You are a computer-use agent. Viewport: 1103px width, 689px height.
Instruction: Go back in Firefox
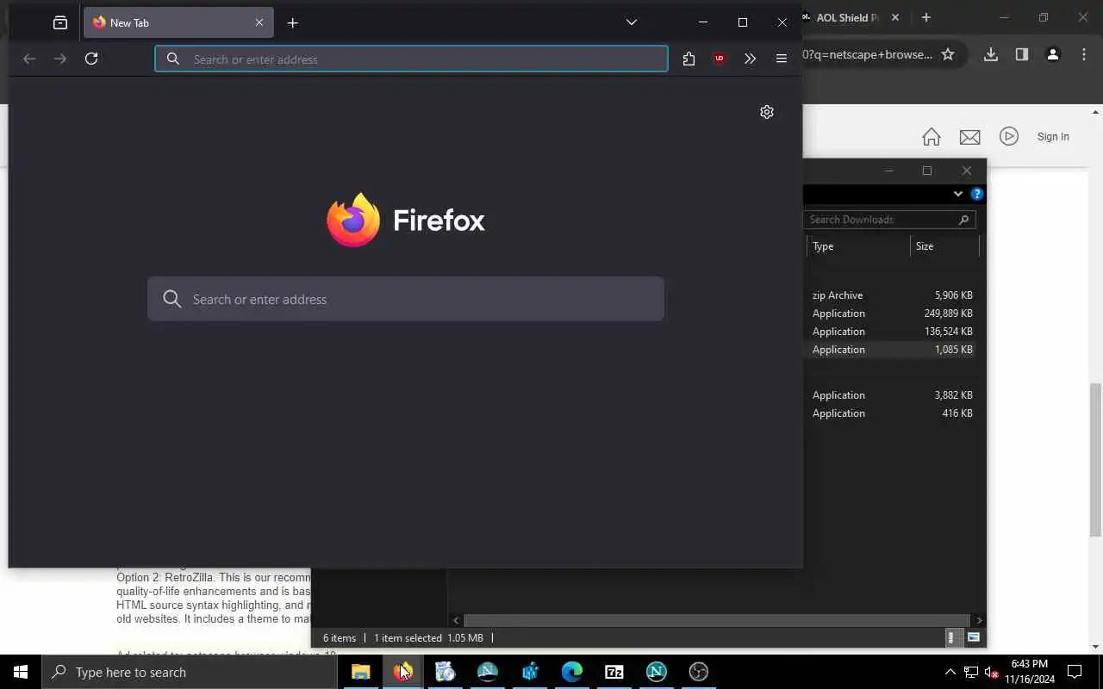(x=29, y=59)
